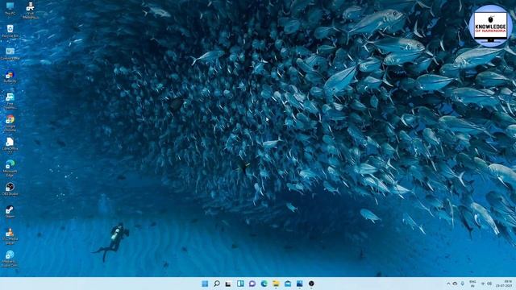516x290 pixels.
Task: Select the Free OpenShot desktop shortcut
Action: coord(10,101)
